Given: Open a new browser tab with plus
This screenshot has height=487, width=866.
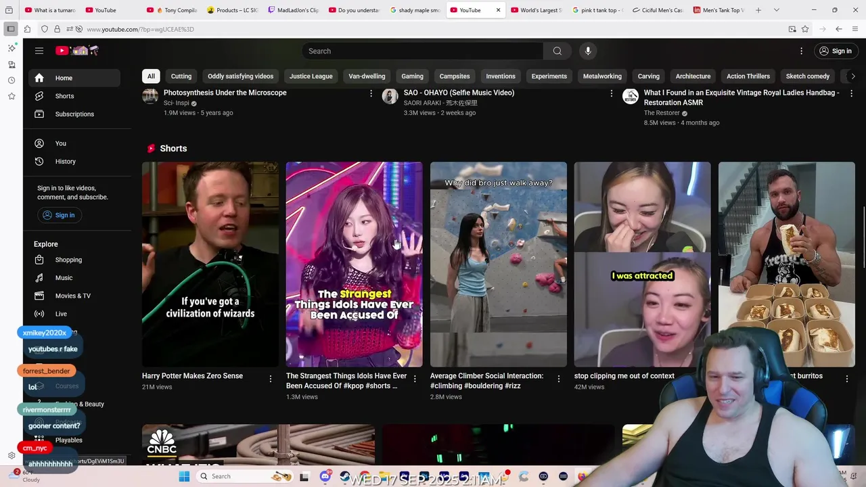Looking at the screenshot, I should point(758,10).
